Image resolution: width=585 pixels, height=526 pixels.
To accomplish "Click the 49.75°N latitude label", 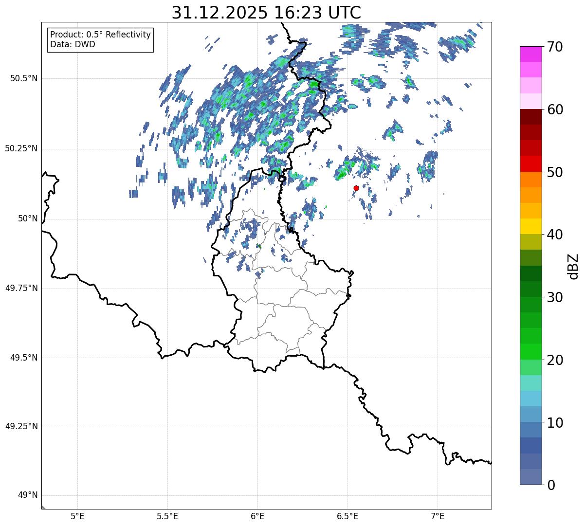I will (x=21, y=288).
